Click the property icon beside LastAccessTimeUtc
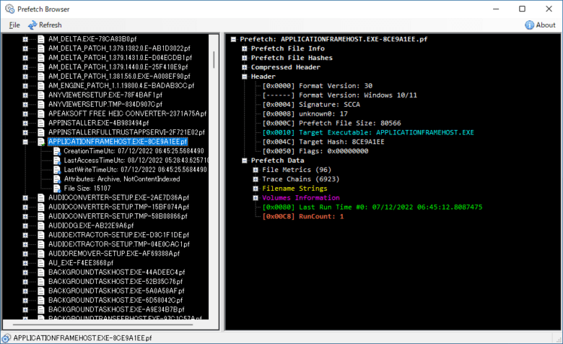Screen dimensions: 563x344 57,160
